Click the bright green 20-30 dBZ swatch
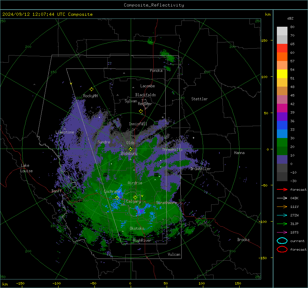 tap(282, 142)
